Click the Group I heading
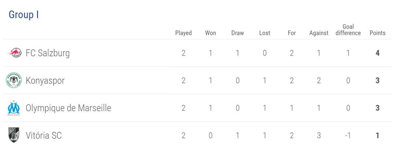 click(24, 15)
